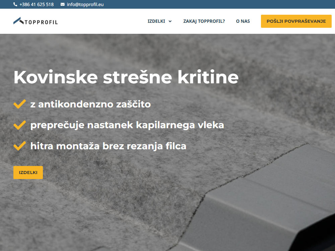Select the 'z antikondenzno zaščito' text

[90, 104]
